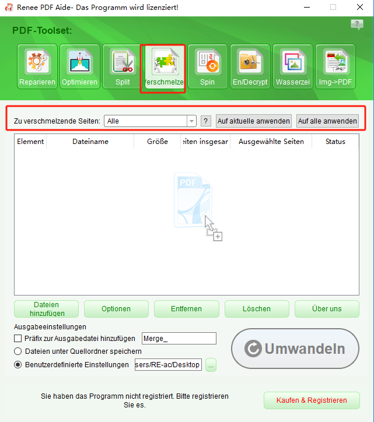Click the question mark page help button
The image size is (374, 422).
[x=206, y=121]
